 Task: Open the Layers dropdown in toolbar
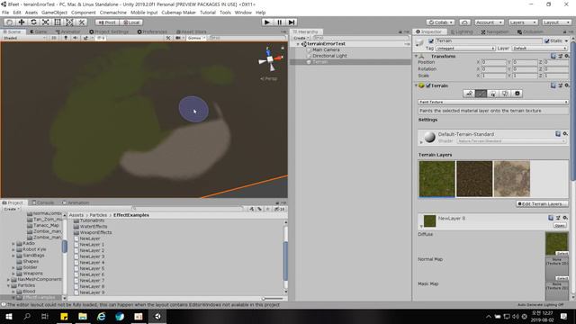tap(523, 22)
